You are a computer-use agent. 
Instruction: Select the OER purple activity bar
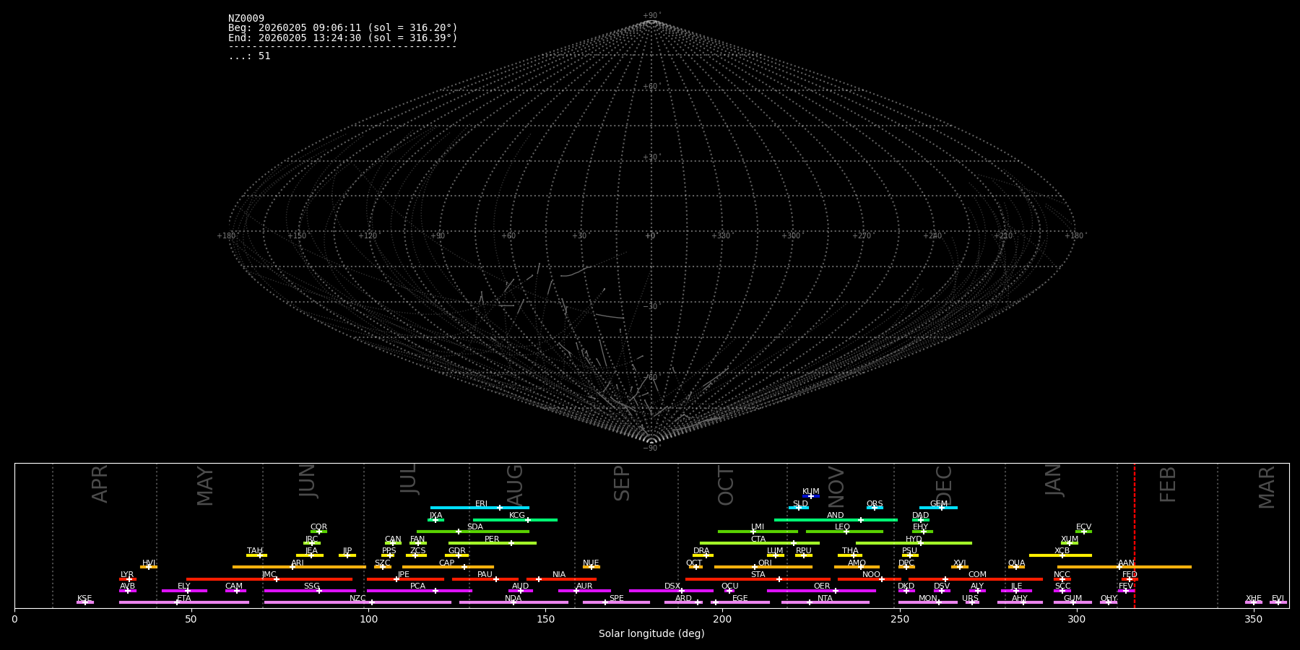(x=821, y=591)
